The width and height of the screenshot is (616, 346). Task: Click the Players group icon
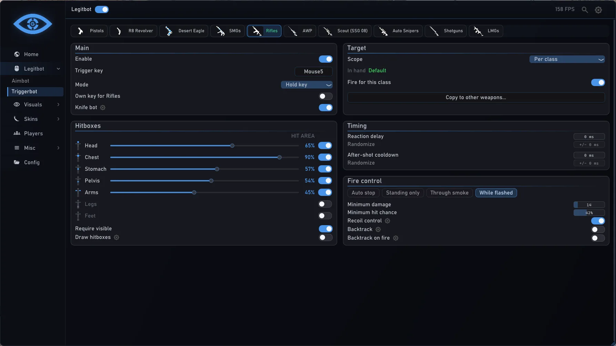(x=17, y=133)
